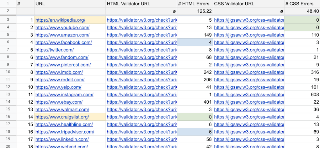Select the URL column header cell
Screen dimensions: 320x148
point(70,4)
